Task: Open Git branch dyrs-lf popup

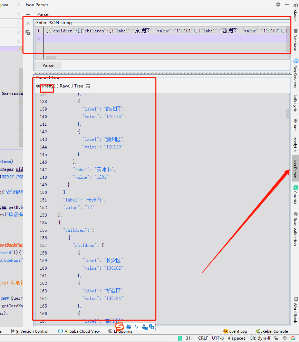Action: (260, 338)
